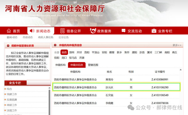Screen dimensions: 188x115
Task: Filter arbitrators by 洛阳
Action: pyautogui.click(x=87, y=52)
